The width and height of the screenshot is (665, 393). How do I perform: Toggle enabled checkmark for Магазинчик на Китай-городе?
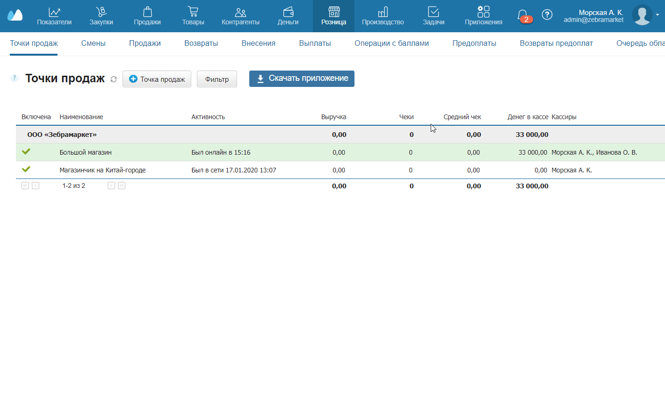pyautogui.click(x=26, y=170)
